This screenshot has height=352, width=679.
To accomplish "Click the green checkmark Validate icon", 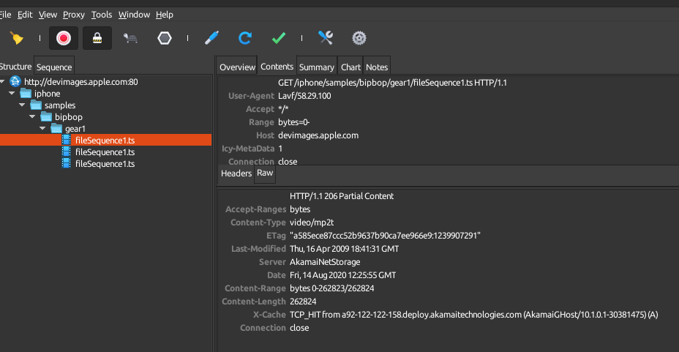I will point(279,38).
